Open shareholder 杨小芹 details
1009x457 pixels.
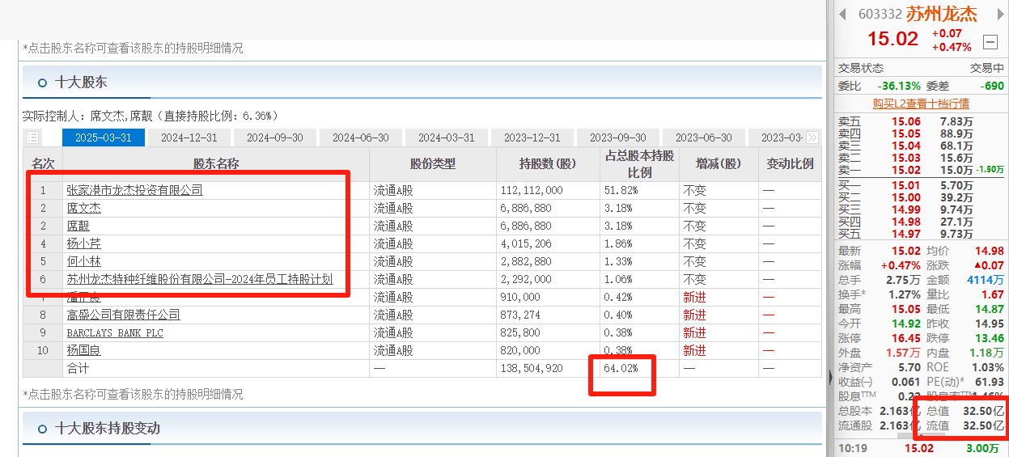click(x=84, y=243)
